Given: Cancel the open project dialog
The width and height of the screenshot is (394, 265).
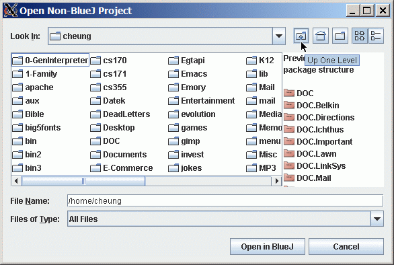Looking at the screenshot, I should click(x=346, y=246).
